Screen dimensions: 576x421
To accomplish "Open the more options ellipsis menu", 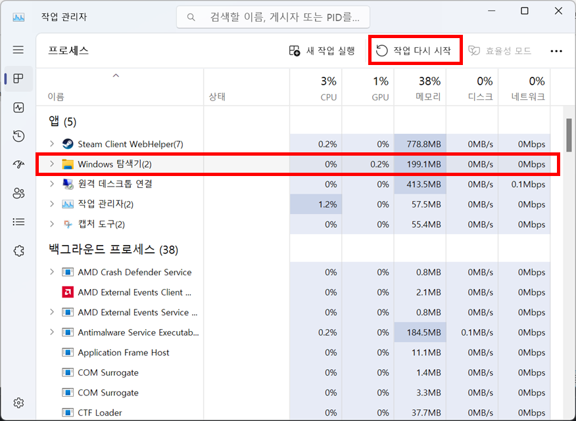I will (x=556, y=51).
